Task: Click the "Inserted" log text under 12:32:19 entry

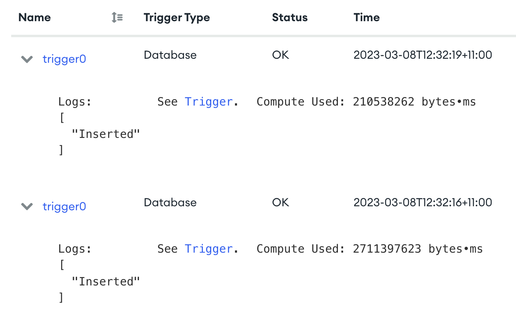Action: 106,134
